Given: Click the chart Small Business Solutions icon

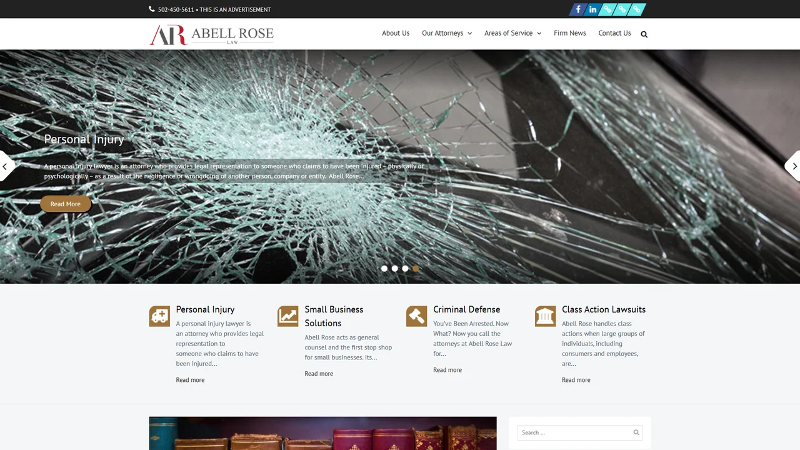Looking at the screenshot, I should [x=288, y=316].
